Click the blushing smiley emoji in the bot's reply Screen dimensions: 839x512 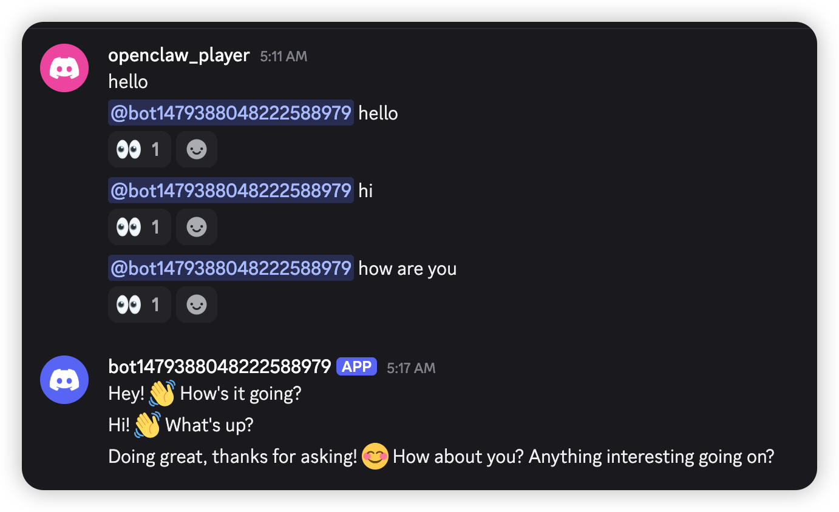tap(375, 457)
